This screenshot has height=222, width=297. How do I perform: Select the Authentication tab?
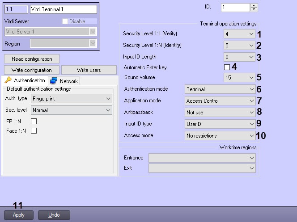tap(29, 80)
